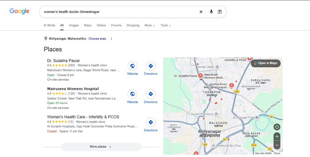
Task: Open the three-dot menu beside Choose area
Action: point(111,39)
